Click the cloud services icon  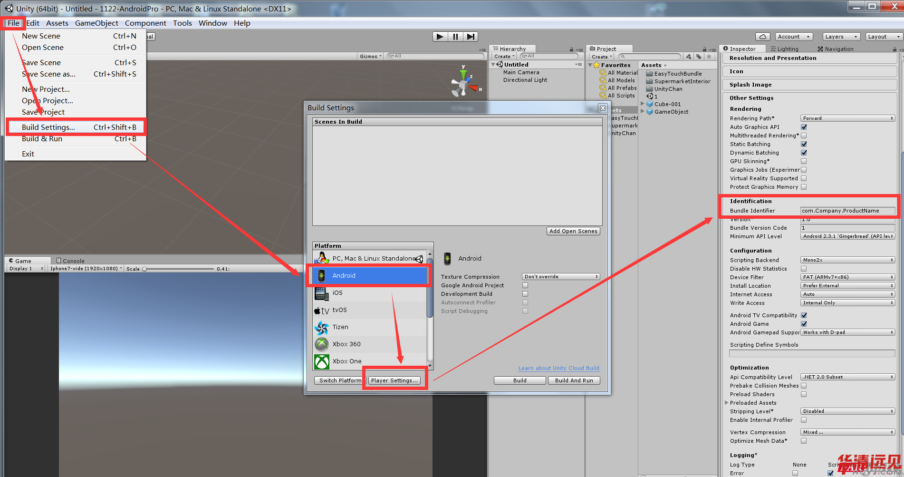click(x=762, y=37)
